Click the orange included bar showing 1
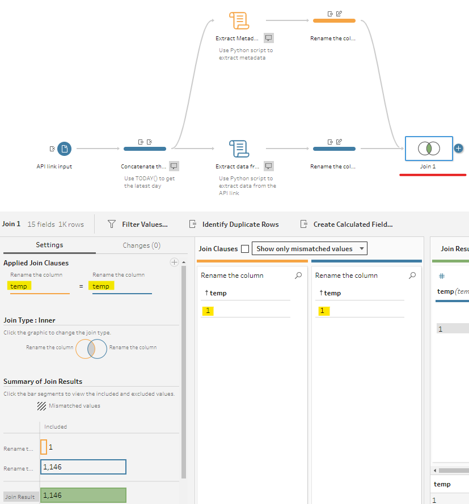This screenshot has width=469, height=504. [44, 447]
